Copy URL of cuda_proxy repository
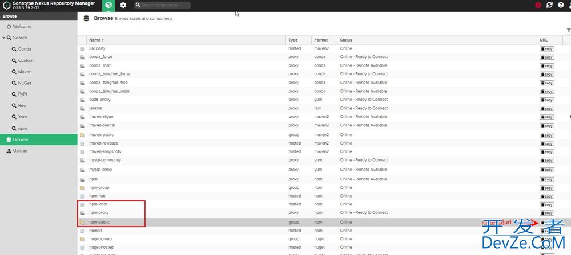The image size is (571, 255). click(546, 100)
